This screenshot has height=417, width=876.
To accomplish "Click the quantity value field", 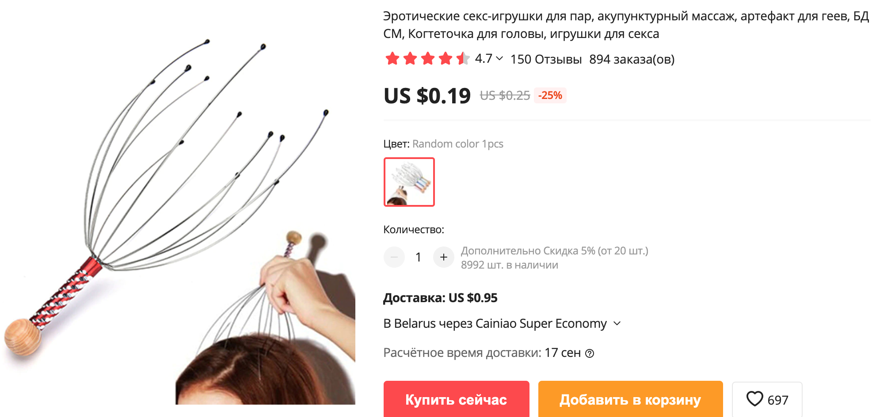I will click(x=419, y=257).
